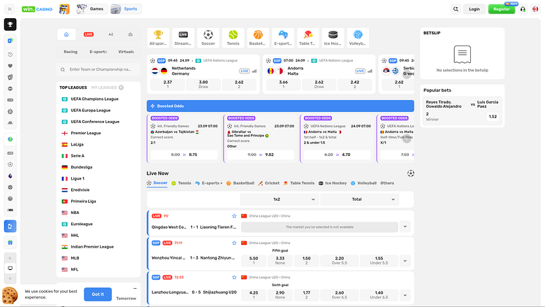Open the trophy sports icon in left sidebar
This screenshot has height=307, width=545.
pyautogui.click(x=10, y=24)
